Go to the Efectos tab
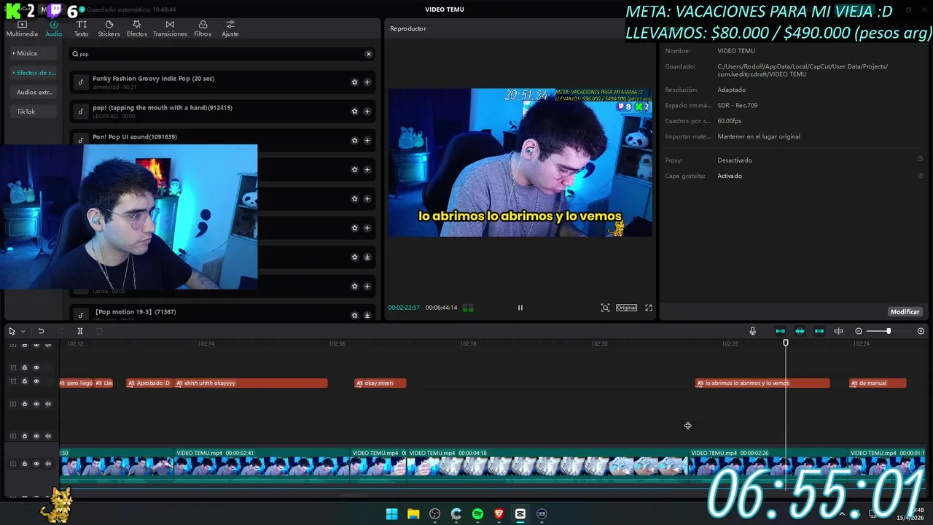 click(x=136, y=28)
